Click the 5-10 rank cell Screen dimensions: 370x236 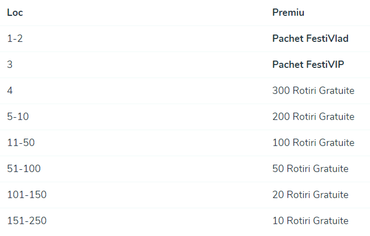click(x=18, y=117)
